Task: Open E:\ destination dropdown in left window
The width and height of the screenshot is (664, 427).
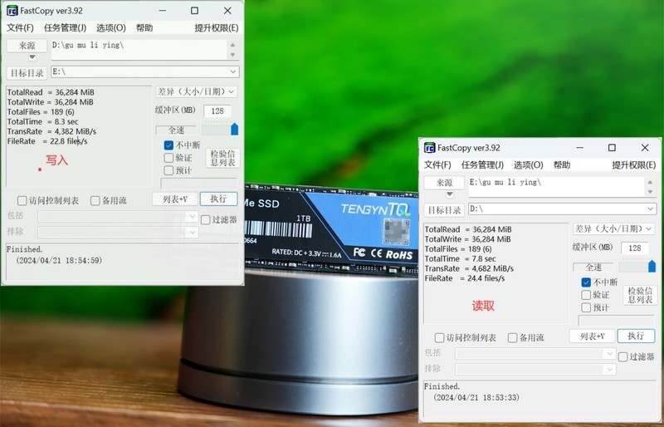Action: click(233, 71)
